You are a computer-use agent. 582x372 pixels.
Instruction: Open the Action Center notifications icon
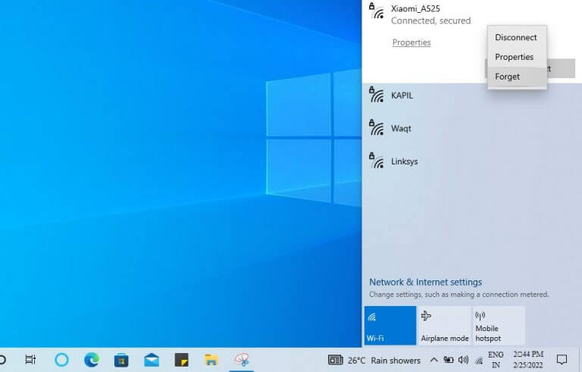tap(562, 359)
